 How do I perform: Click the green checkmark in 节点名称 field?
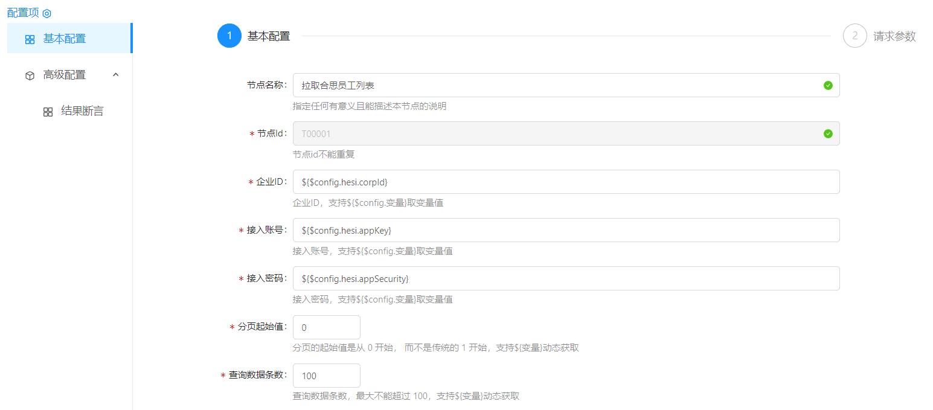pos(828,85)
